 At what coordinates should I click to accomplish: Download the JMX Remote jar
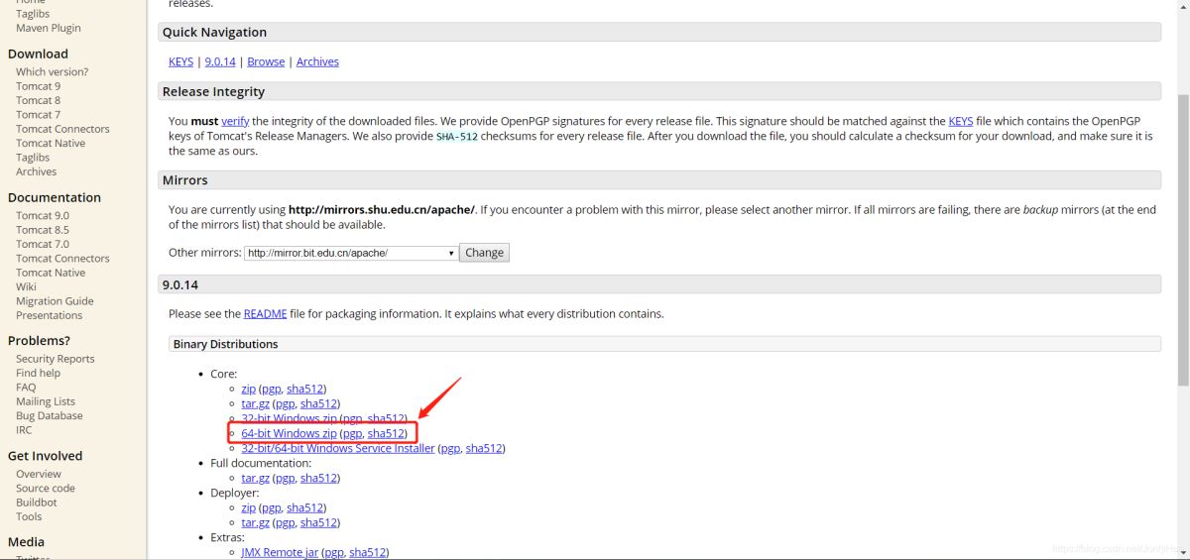[280, 552]
